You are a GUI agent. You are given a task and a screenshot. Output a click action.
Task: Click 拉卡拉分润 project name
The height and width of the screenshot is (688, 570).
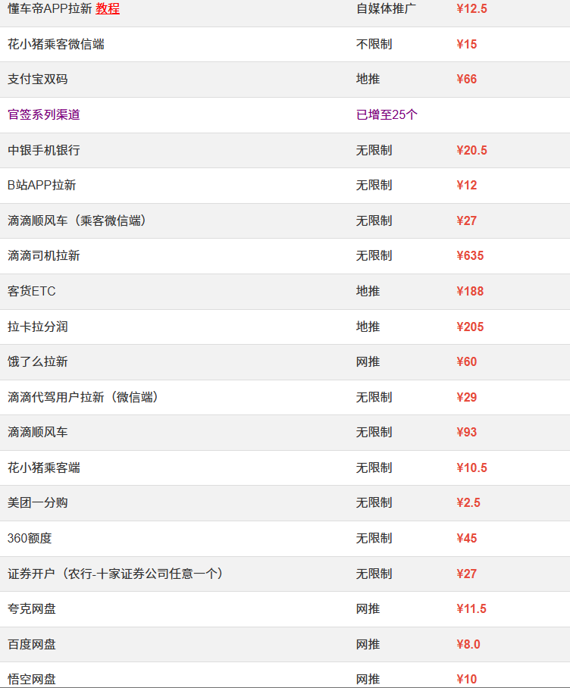point(38,327)
